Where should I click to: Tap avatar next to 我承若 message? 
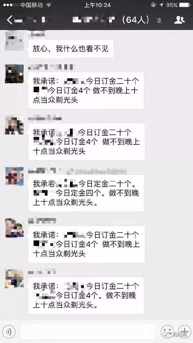14,176
